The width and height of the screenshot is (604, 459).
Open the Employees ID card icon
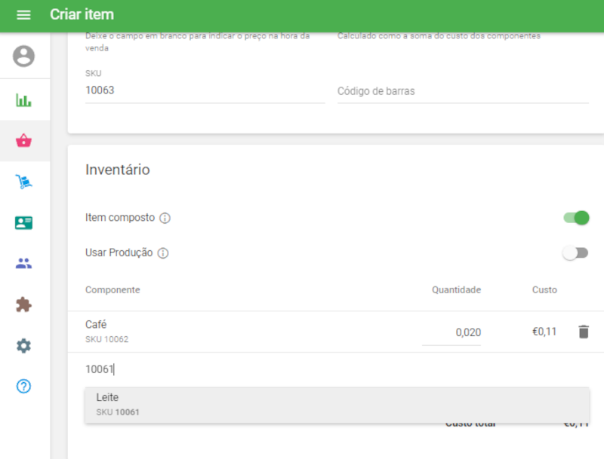pos(24,223)
